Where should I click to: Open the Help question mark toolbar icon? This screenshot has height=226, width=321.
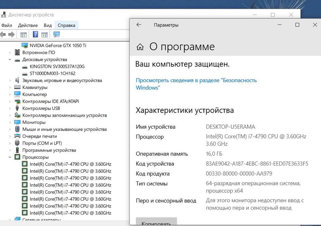coord(35,34)
